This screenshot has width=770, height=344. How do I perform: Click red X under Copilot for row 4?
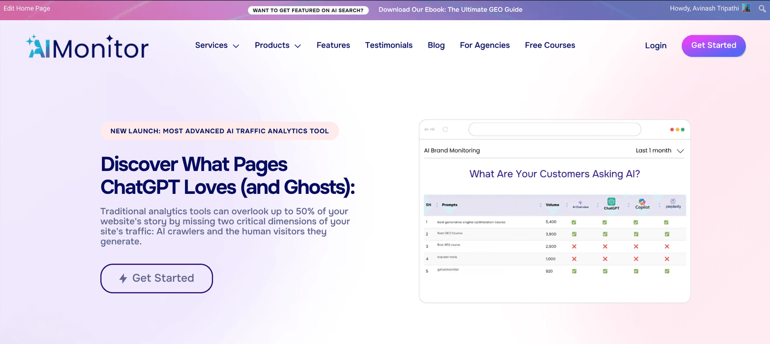636,259
